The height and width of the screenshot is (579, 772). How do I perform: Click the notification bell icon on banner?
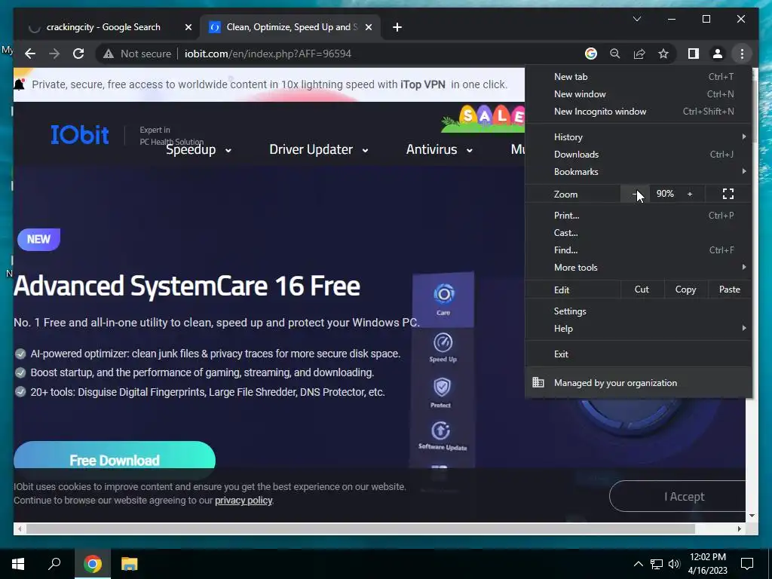(x=20, y=84)
